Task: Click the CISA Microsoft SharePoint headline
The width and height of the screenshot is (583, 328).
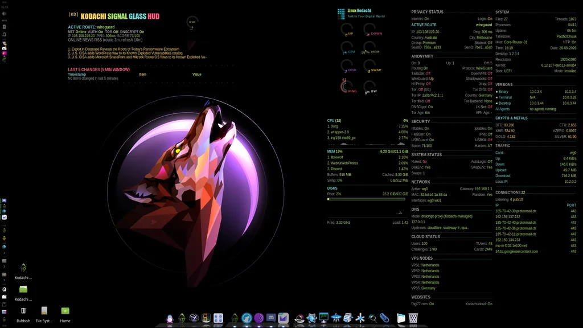Action: pos(137,57)
